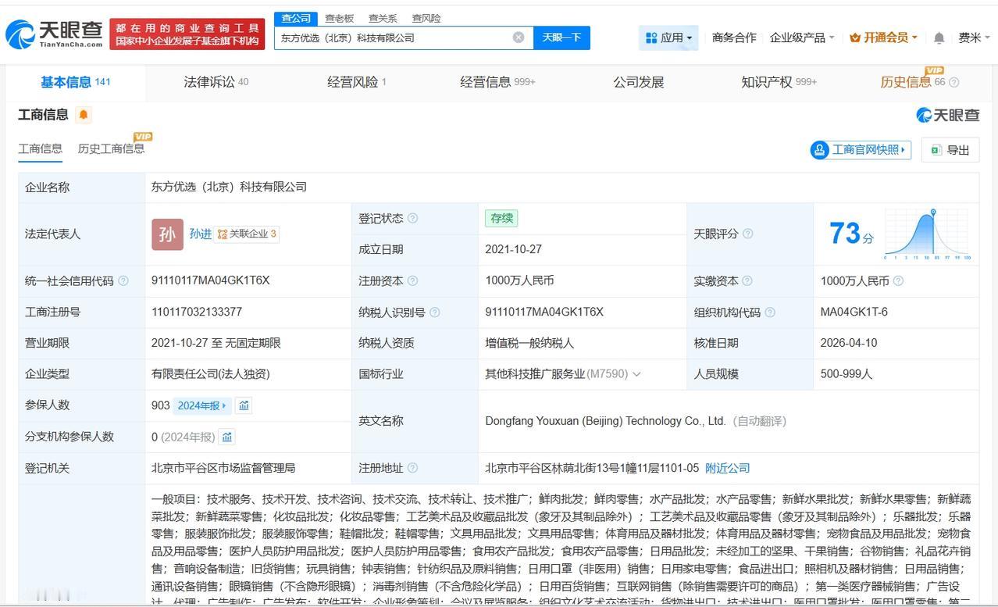Click help icon beside 登记状态
Screen dimensions: 998x607
pos(412,219)
